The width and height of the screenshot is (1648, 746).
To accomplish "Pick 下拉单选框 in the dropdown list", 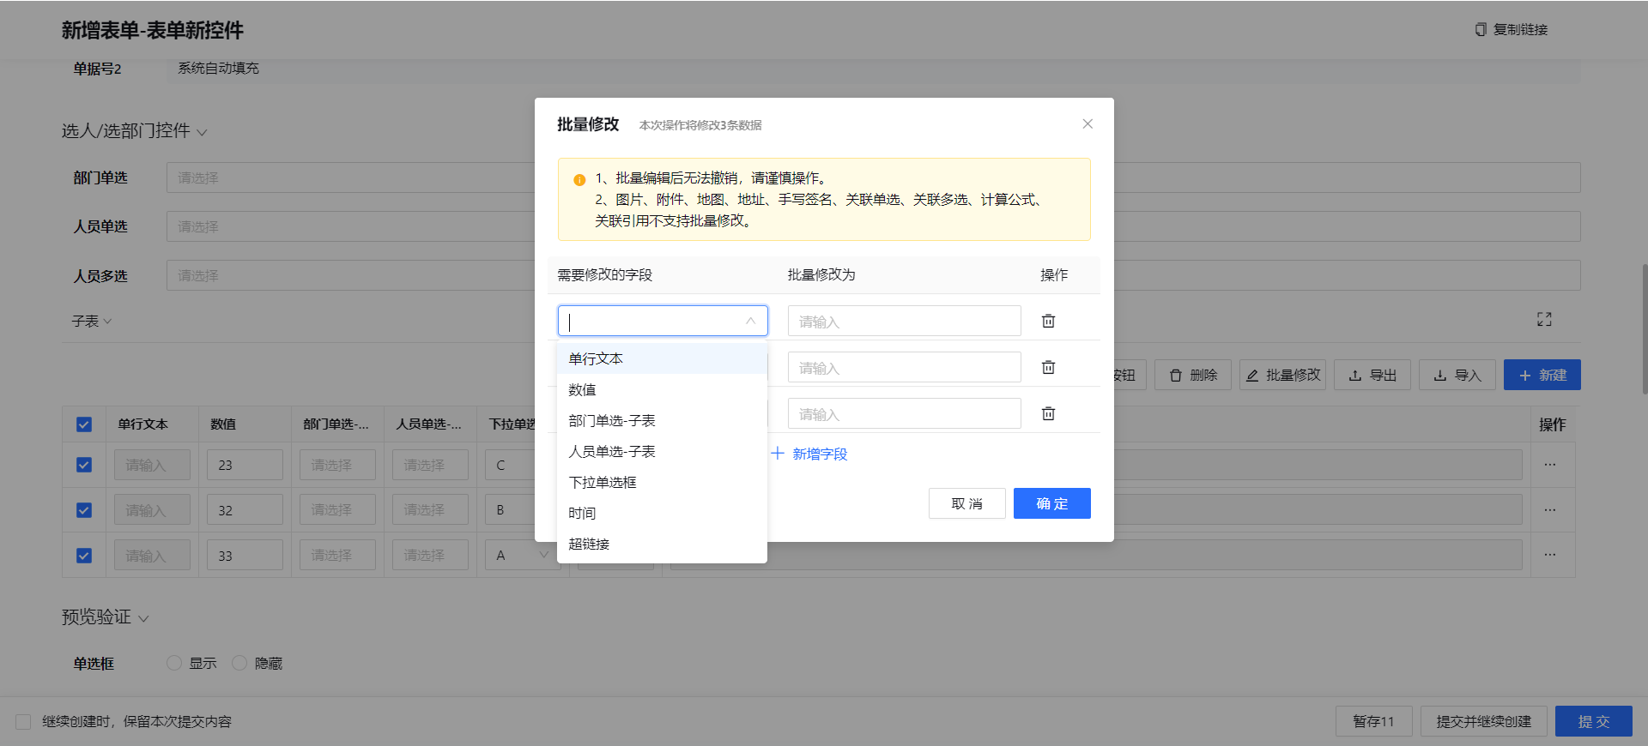I will 662,482.
